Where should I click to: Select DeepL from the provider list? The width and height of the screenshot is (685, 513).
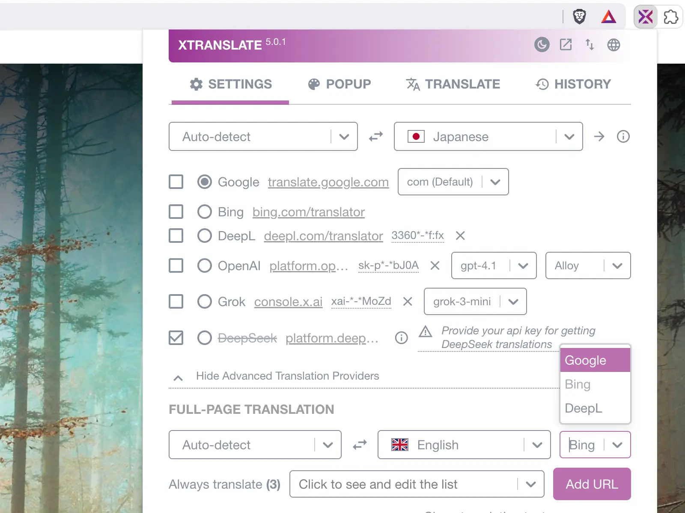pos(583,408)
